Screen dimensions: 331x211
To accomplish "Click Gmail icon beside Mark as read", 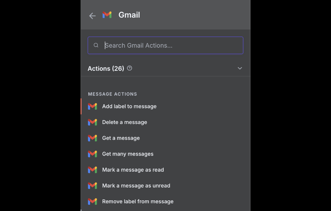I will point(92,170).
